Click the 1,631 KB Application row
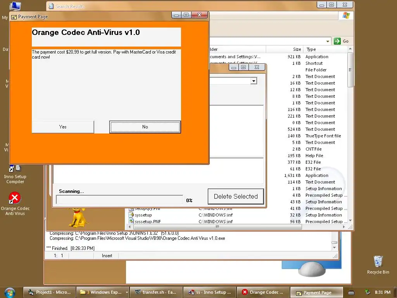Screen dimensions: 397x298 coord(307,175)
